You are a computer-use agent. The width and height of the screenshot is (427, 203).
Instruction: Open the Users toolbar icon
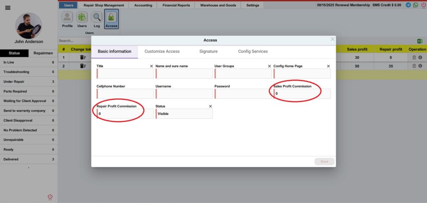82,20
